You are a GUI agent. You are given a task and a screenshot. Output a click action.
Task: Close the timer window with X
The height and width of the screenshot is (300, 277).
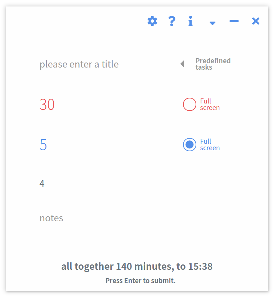click(x=255, y=21)
